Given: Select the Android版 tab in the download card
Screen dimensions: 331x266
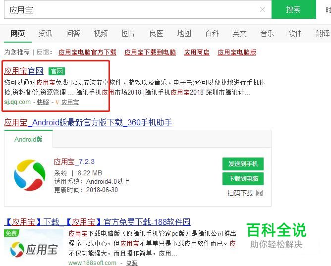Looking at the screenshot, I should pos(29,139).
